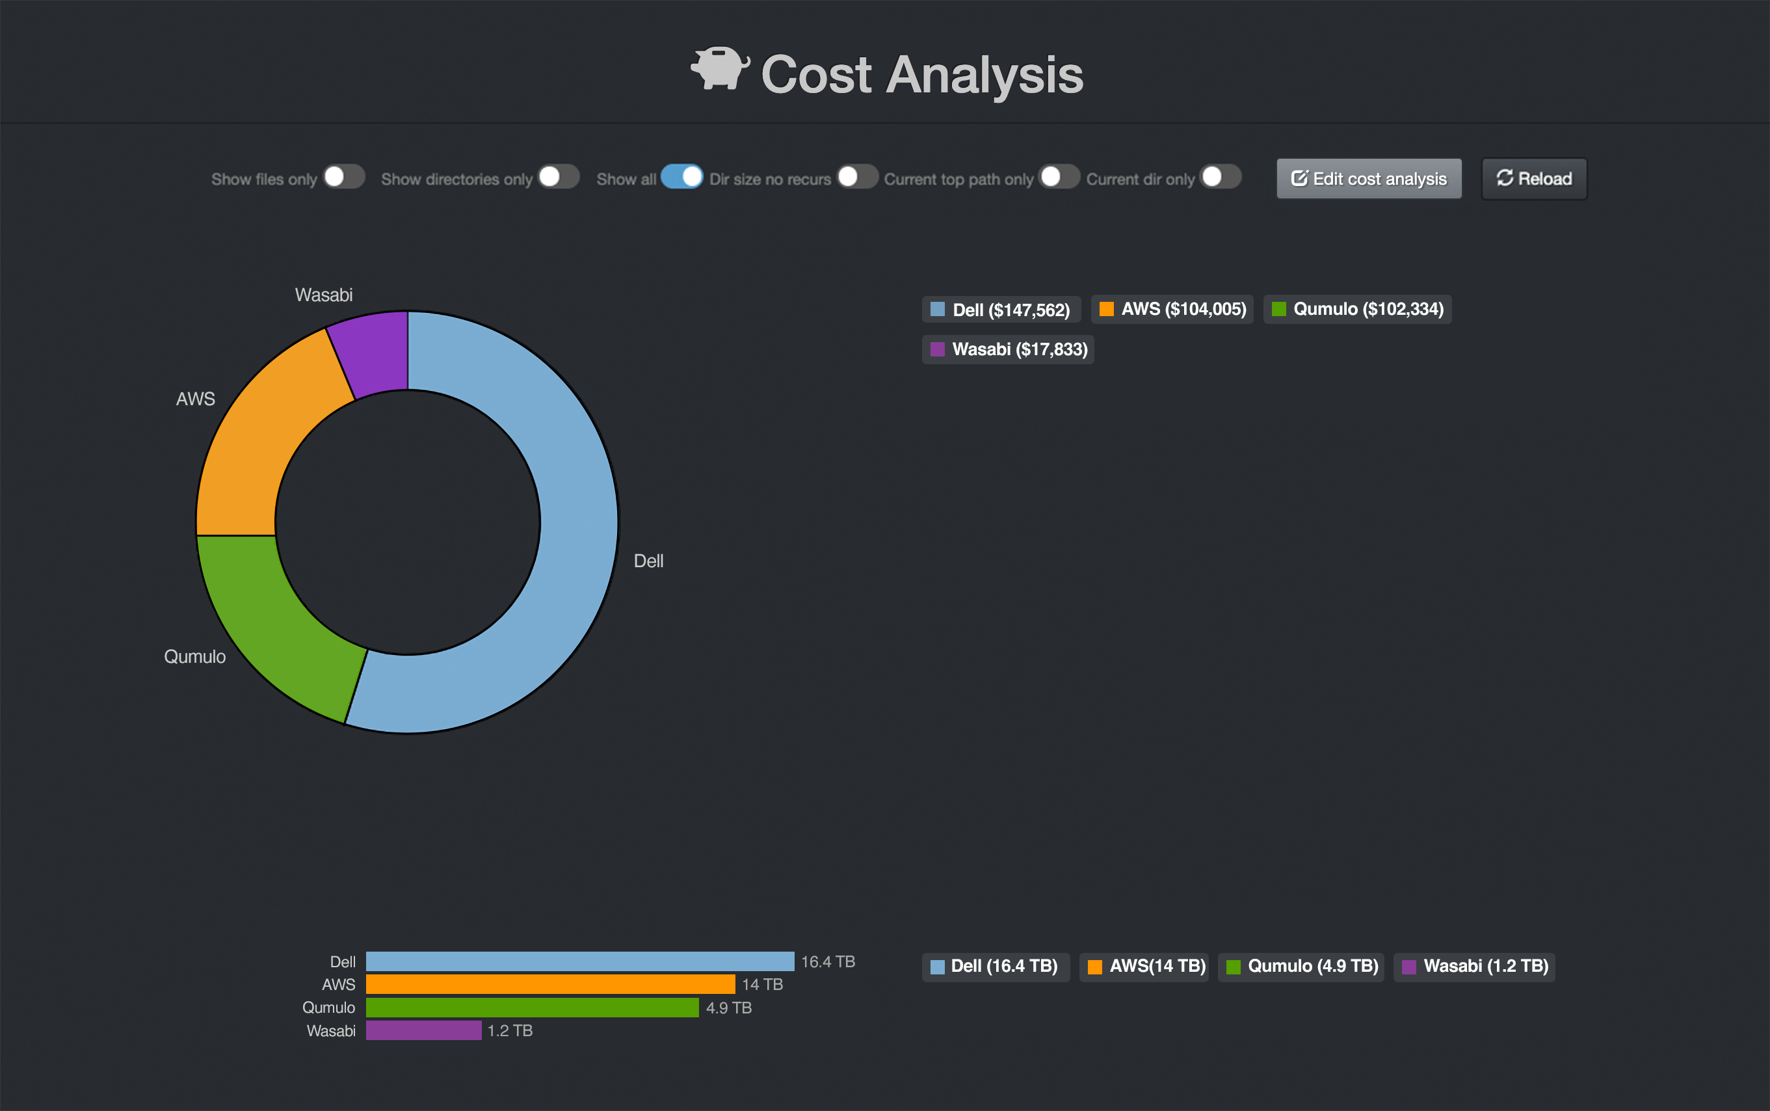Click the purple Wasabi donut slice

point(375,353)
